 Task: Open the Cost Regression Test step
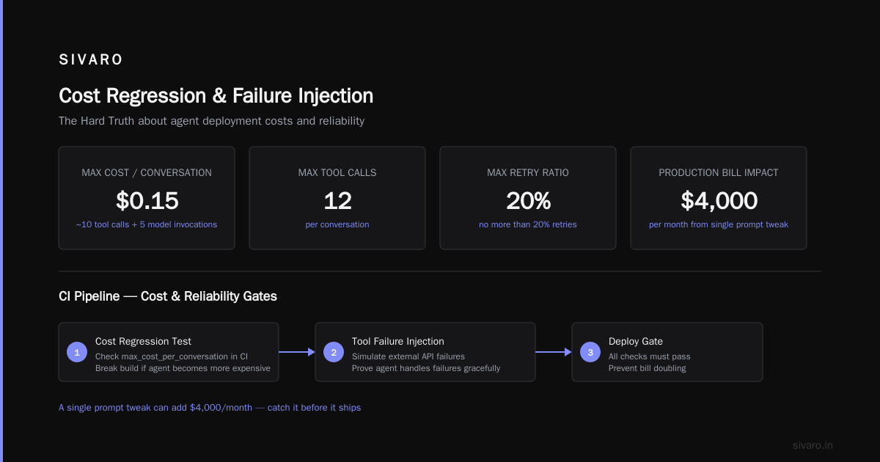(169, 352)
